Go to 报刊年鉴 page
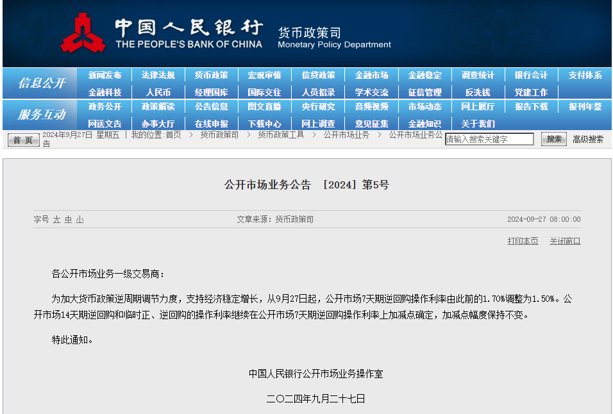Image resolution: width=613 pixels, height=414 pixels. coord(585,106)
